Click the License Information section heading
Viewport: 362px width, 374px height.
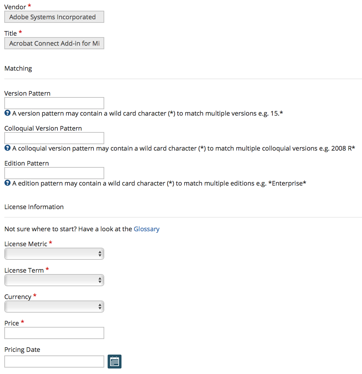34,207
